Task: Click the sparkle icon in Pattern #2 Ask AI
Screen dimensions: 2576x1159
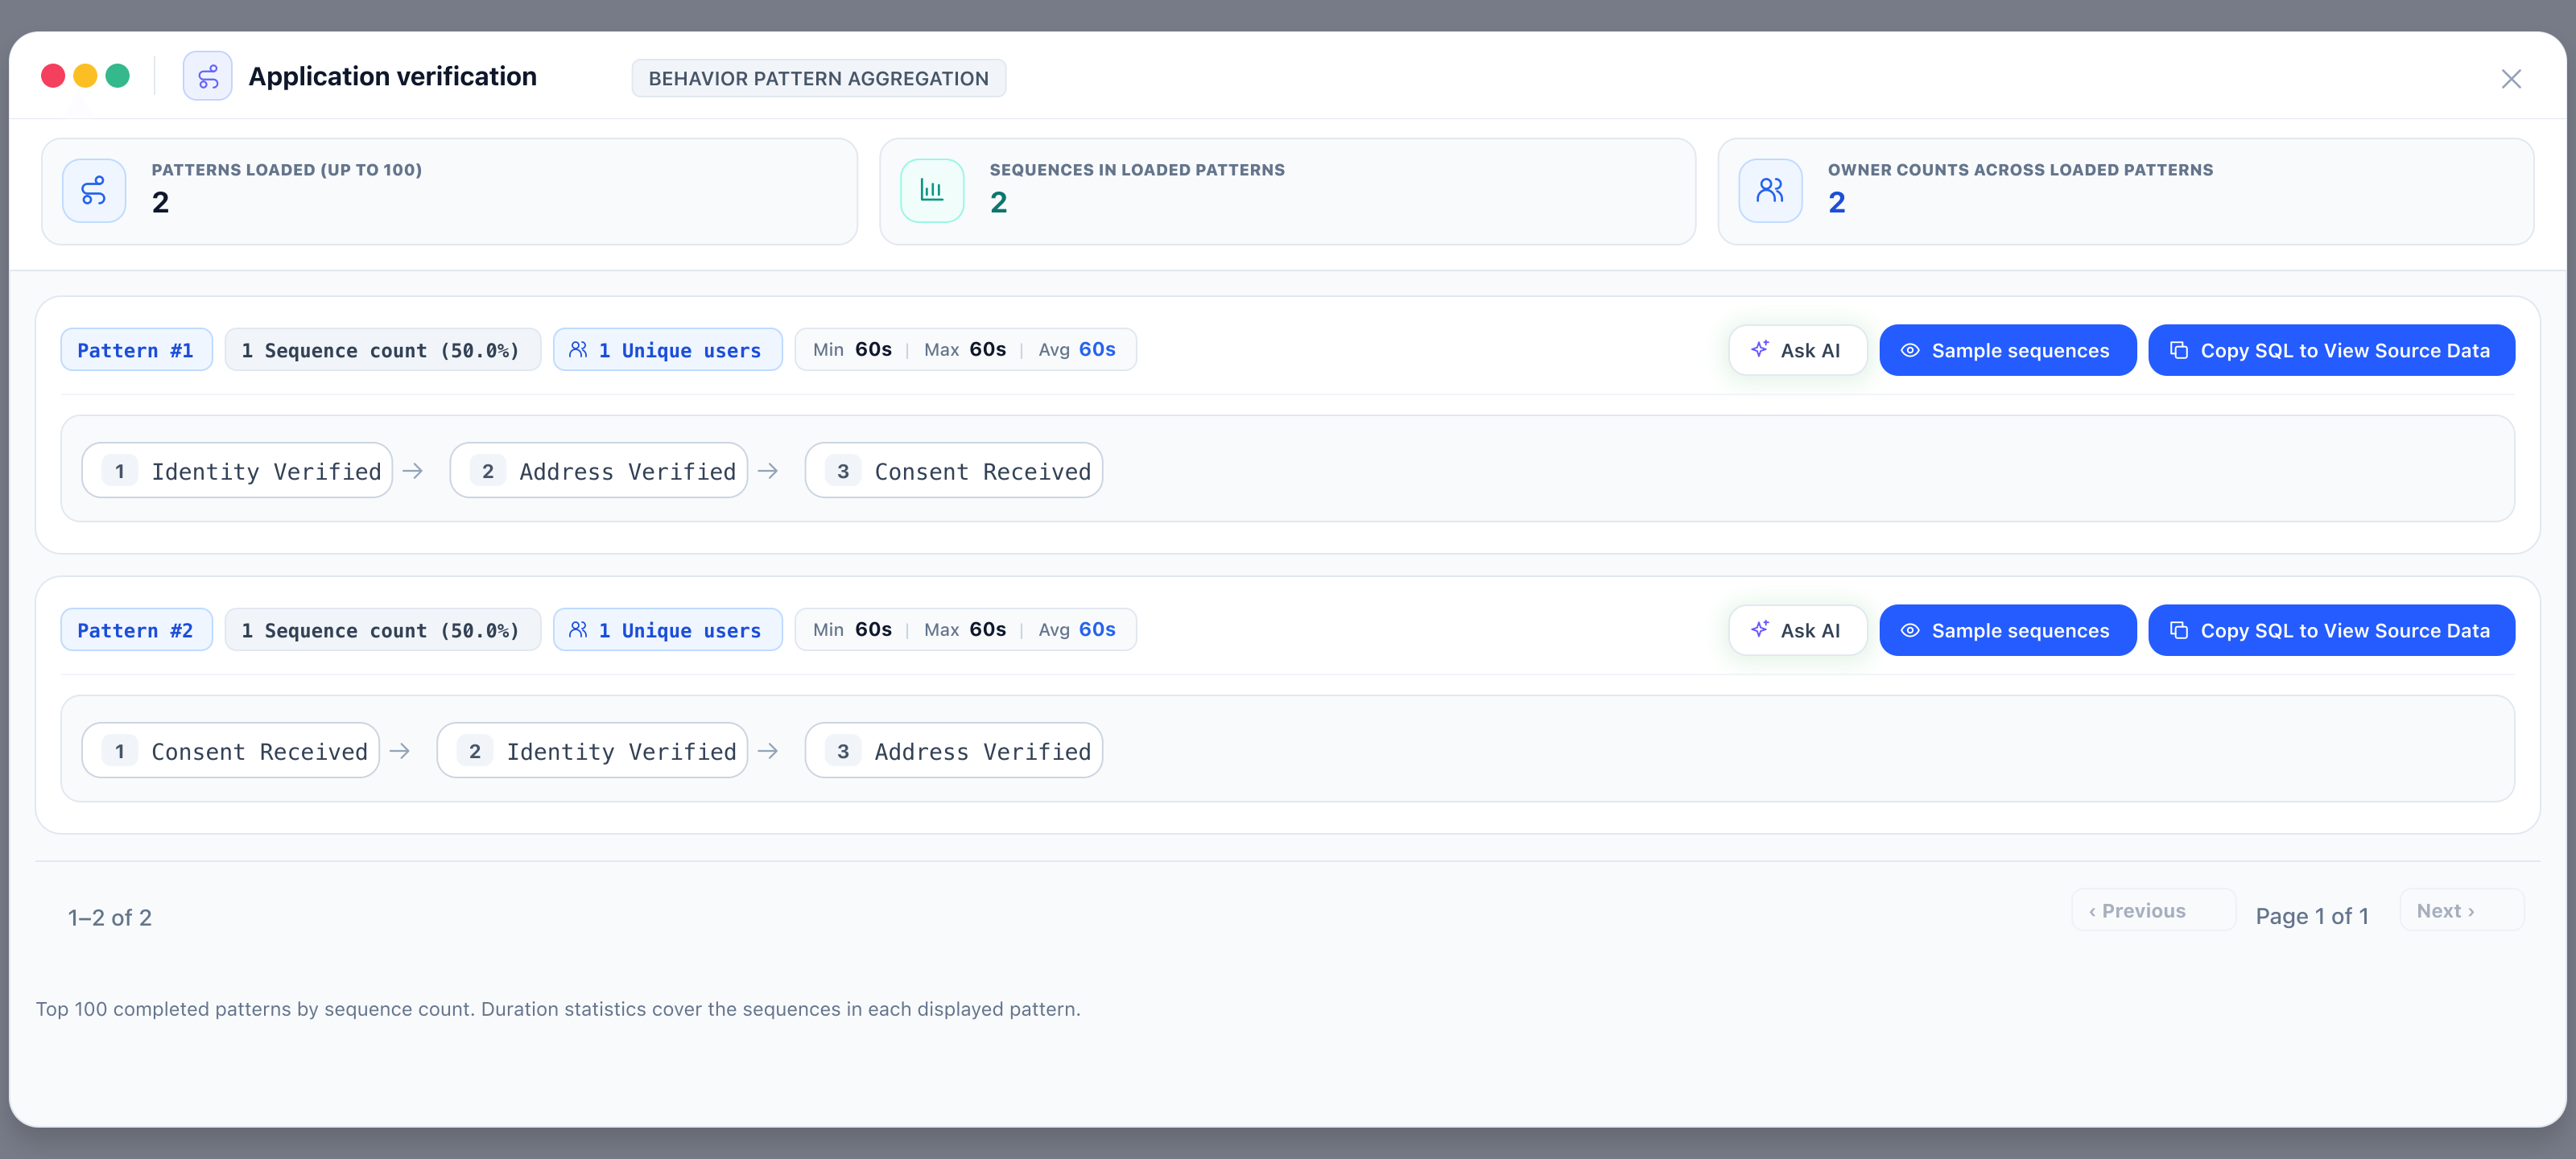Action: pyautogui.click(x=1759, y=629)
